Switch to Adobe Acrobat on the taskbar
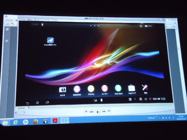 click(55, 121)
